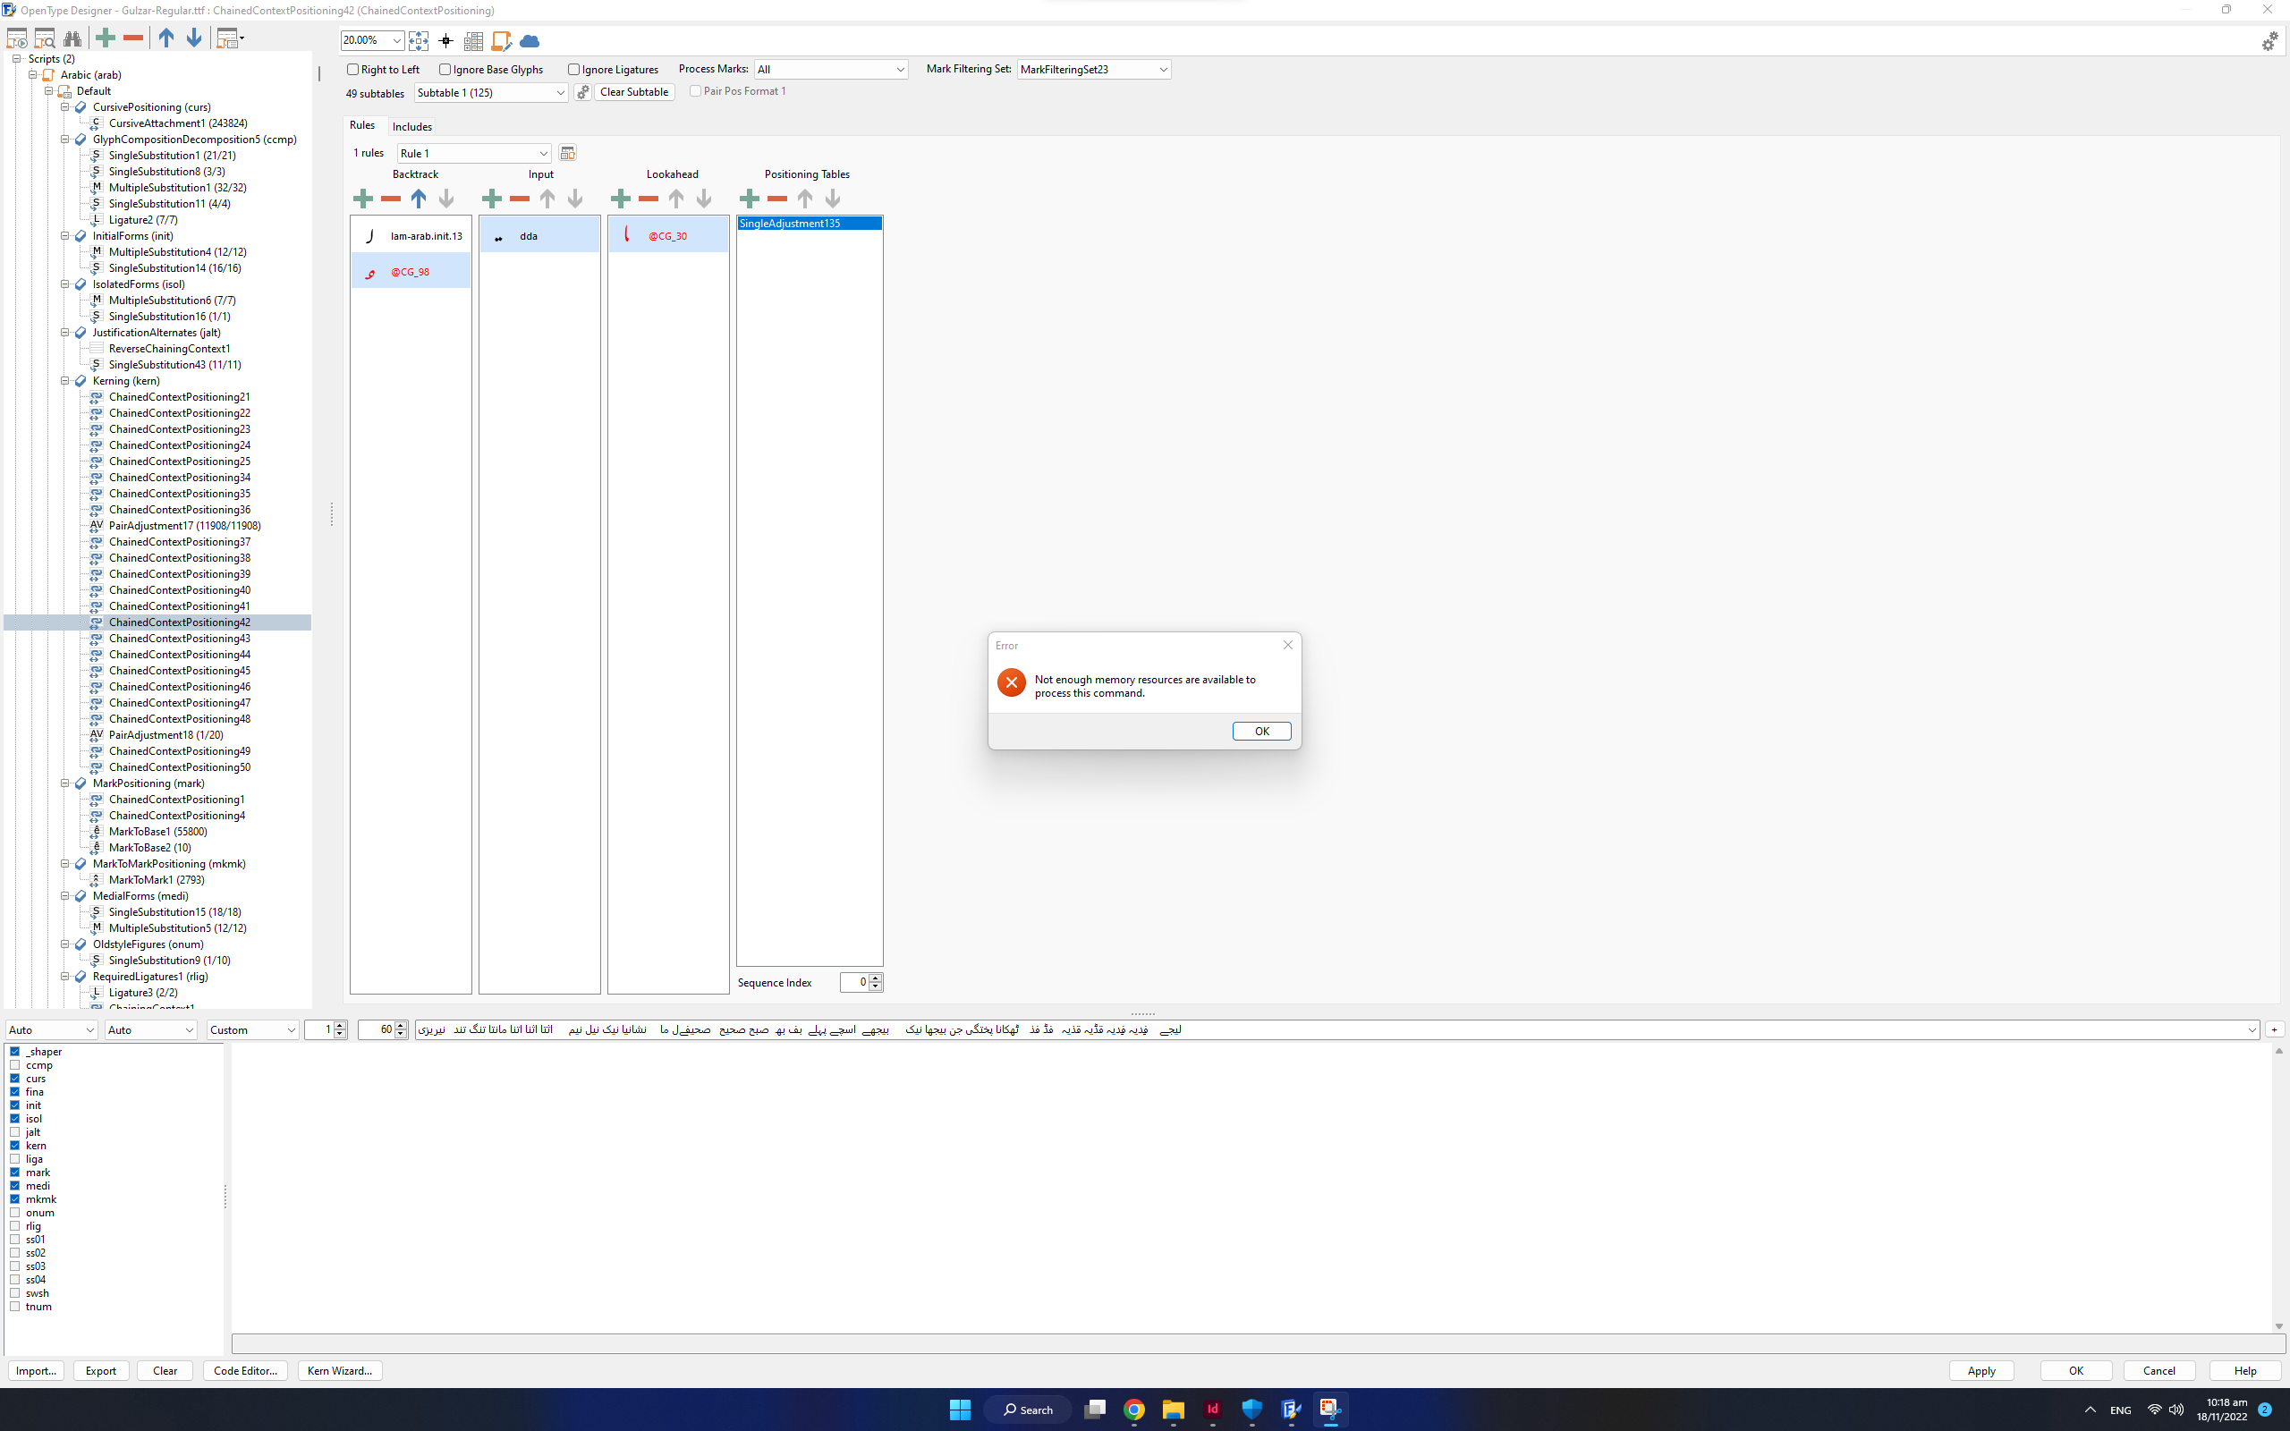Select the lam-arab.init.13 backtrack entry
Viewport: 2290px width, 1431px height.
tap(411, 235)
